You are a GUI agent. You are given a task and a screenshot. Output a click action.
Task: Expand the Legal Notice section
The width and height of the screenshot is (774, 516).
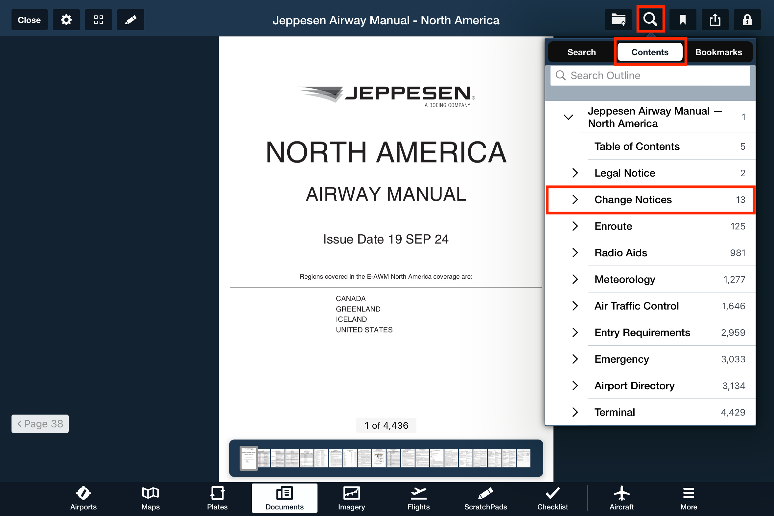coord(575,173)
